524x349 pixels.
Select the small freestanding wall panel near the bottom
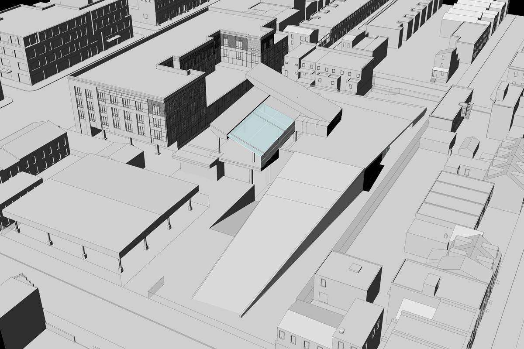(156, 288)
